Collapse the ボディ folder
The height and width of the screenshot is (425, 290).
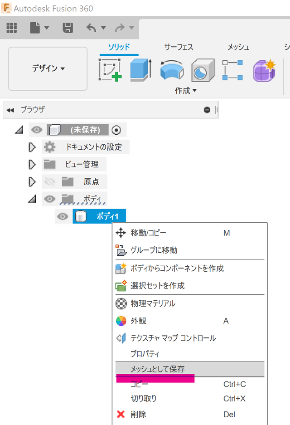pyautogui.click(x=32, y=199)
